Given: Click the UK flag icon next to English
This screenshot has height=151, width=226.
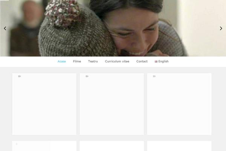Looking at the screenshot, I should 156,62.
